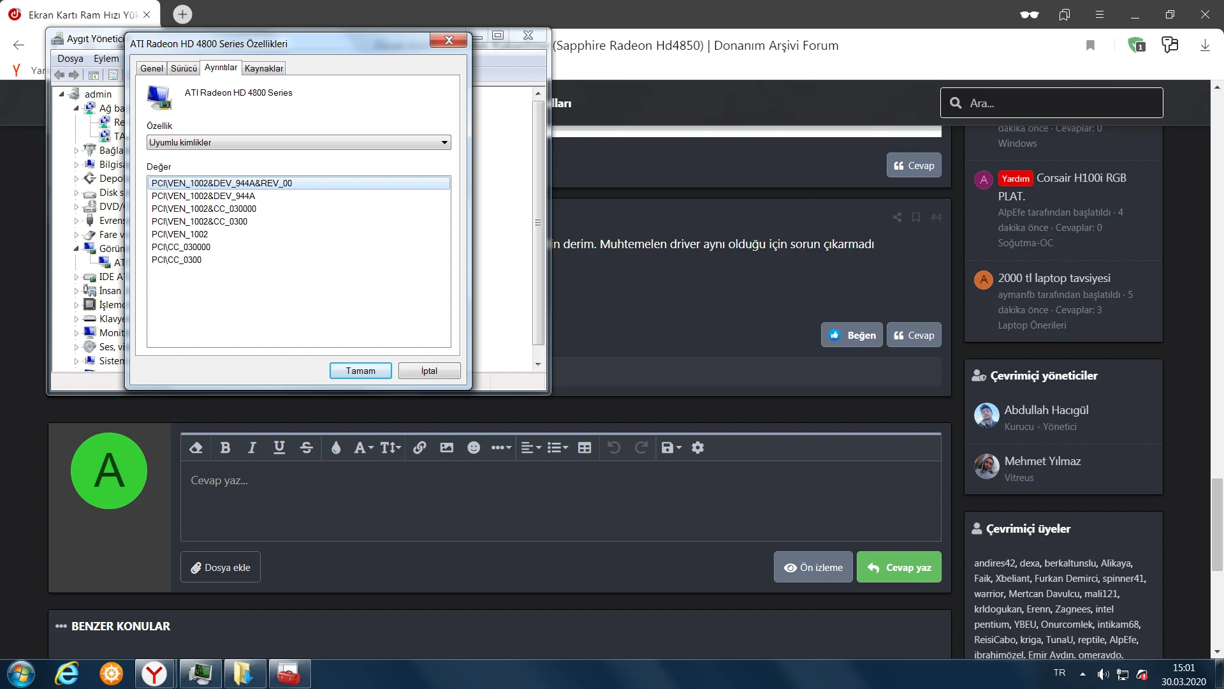Click the text color drop icon

(336, 448)
